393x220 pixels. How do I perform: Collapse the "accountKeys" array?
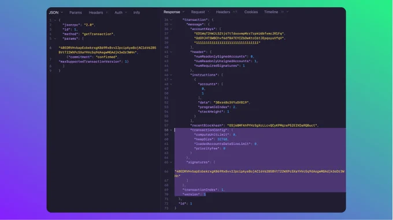[171, 29]
